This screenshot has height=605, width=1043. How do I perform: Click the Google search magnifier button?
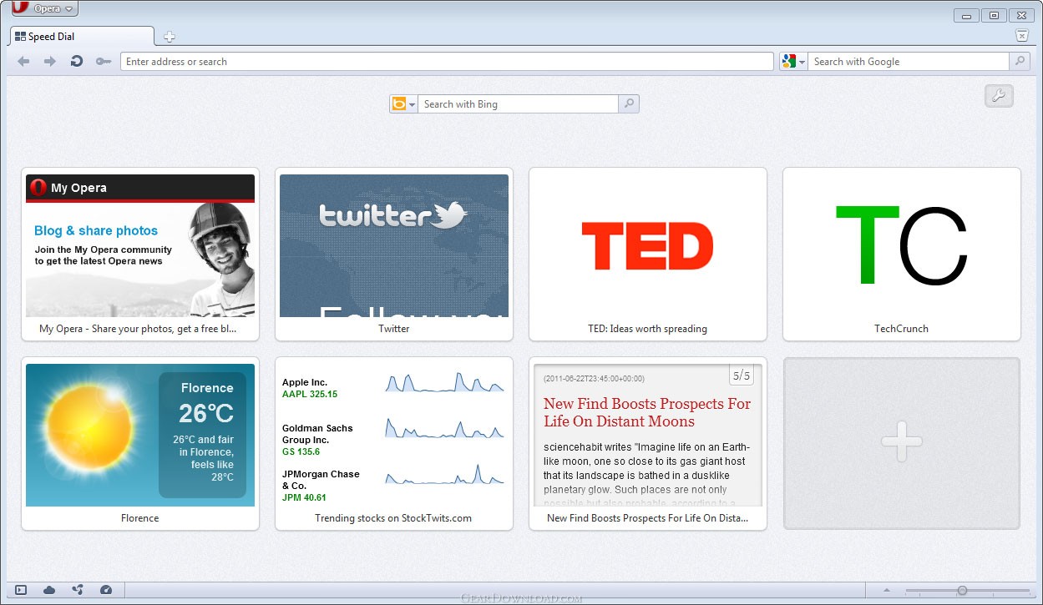[1020, 61]
